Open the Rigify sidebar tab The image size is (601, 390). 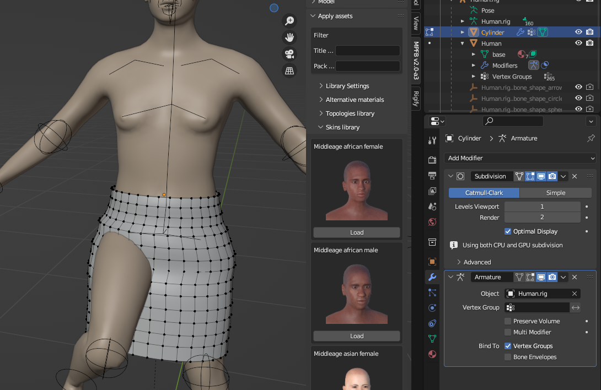[416, 99]
